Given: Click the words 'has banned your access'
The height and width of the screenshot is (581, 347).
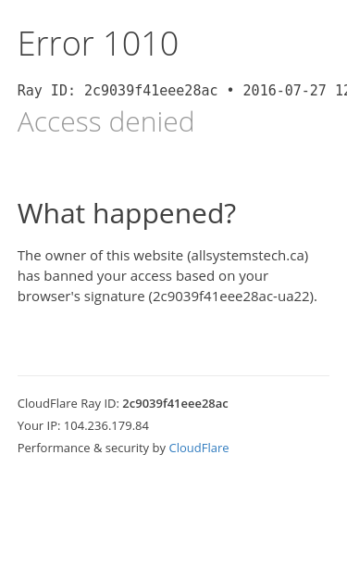Looking at the screenshot, I should tap(94, 276).
